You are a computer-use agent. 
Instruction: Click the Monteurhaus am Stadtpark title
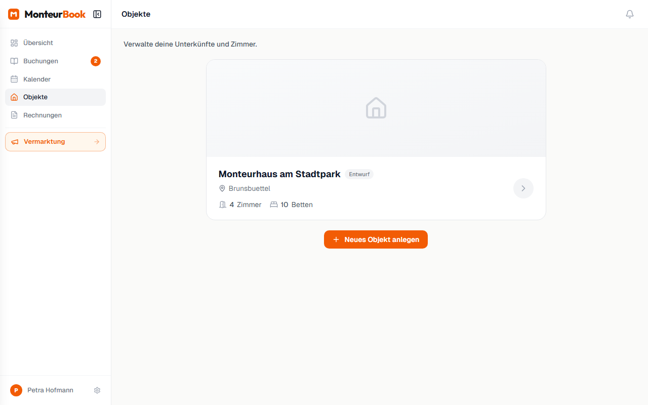279,174
